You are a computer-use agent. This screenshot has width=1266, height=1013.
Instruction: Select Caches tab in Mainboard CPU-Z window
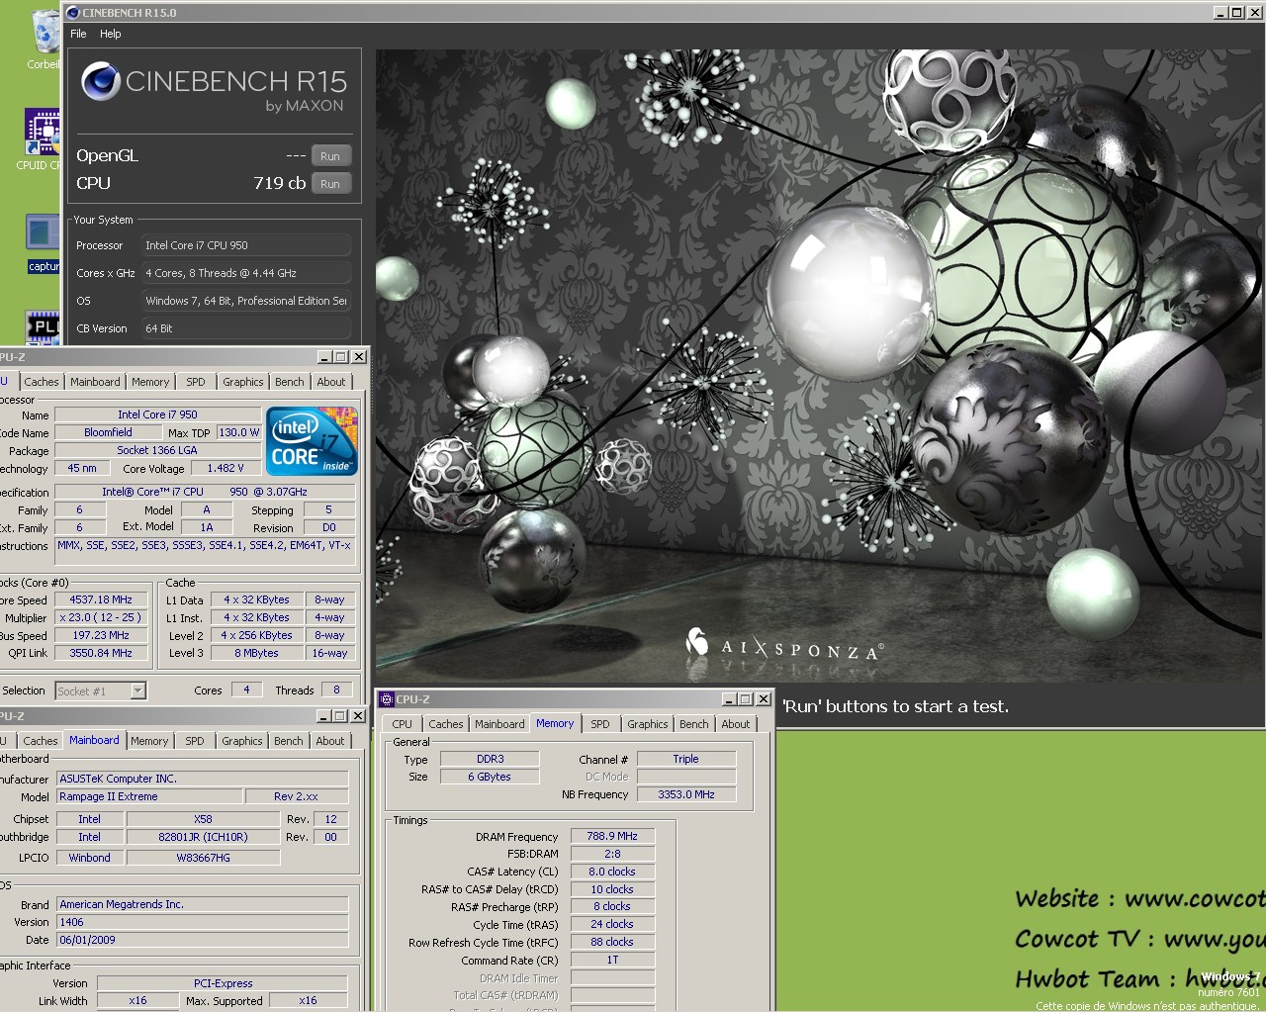[41, 741]
